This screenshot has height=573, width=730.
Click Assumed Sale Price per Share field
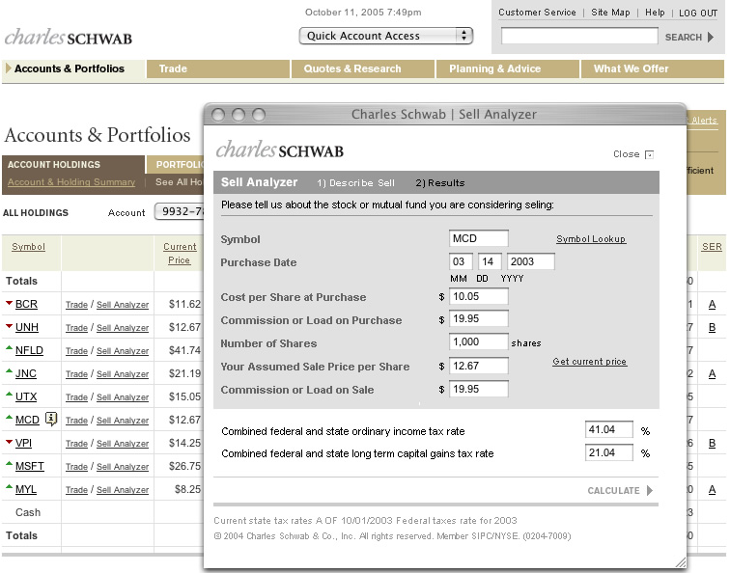pyautogui.click(x=478, y=366)
